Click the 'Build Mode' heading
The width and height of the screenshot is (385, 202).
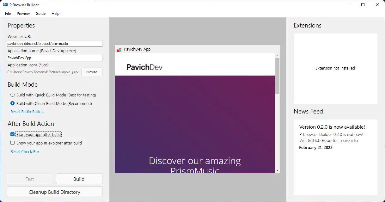(23, 84)
